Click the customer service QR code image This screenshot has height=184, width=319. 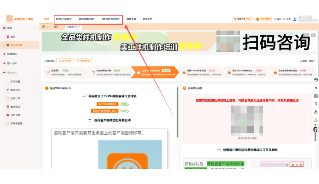pos(247,120)
